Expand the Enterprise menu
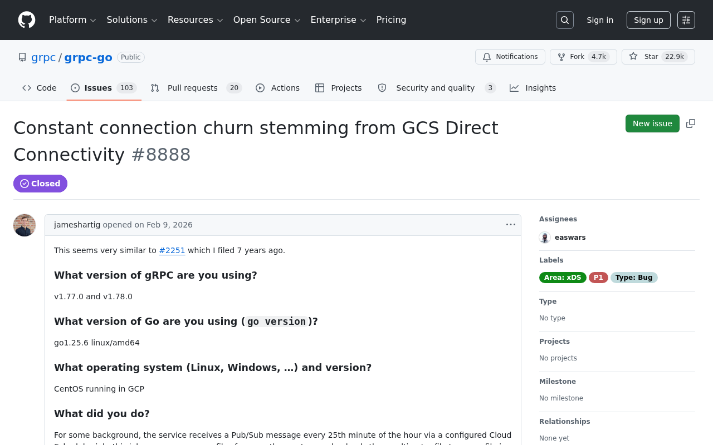713x445 pixels. 339,20
